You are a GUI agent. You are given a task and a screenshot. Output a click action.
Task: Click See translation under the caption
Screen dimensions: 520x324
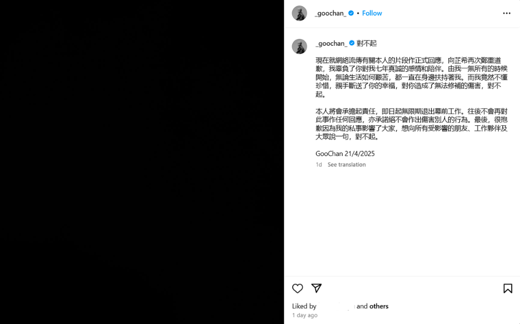tap(346, 164)
